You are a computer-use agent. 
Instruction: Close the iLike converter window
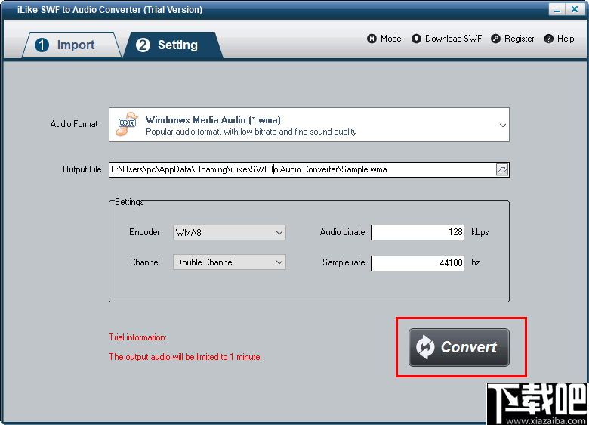coord(575,9)
